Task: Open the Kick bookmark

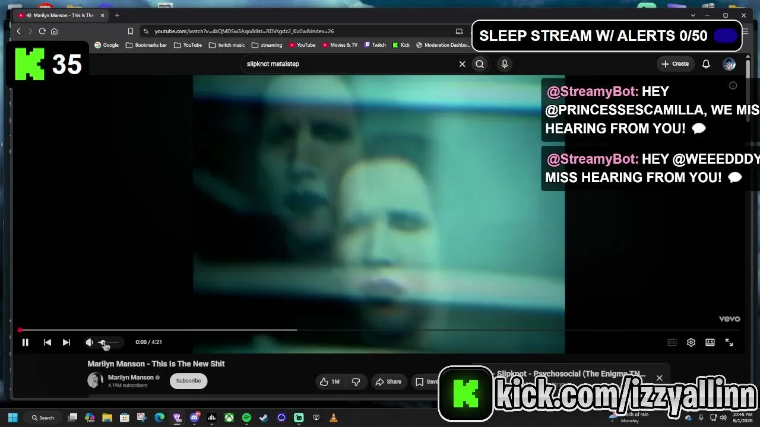Action: [401, 45]
